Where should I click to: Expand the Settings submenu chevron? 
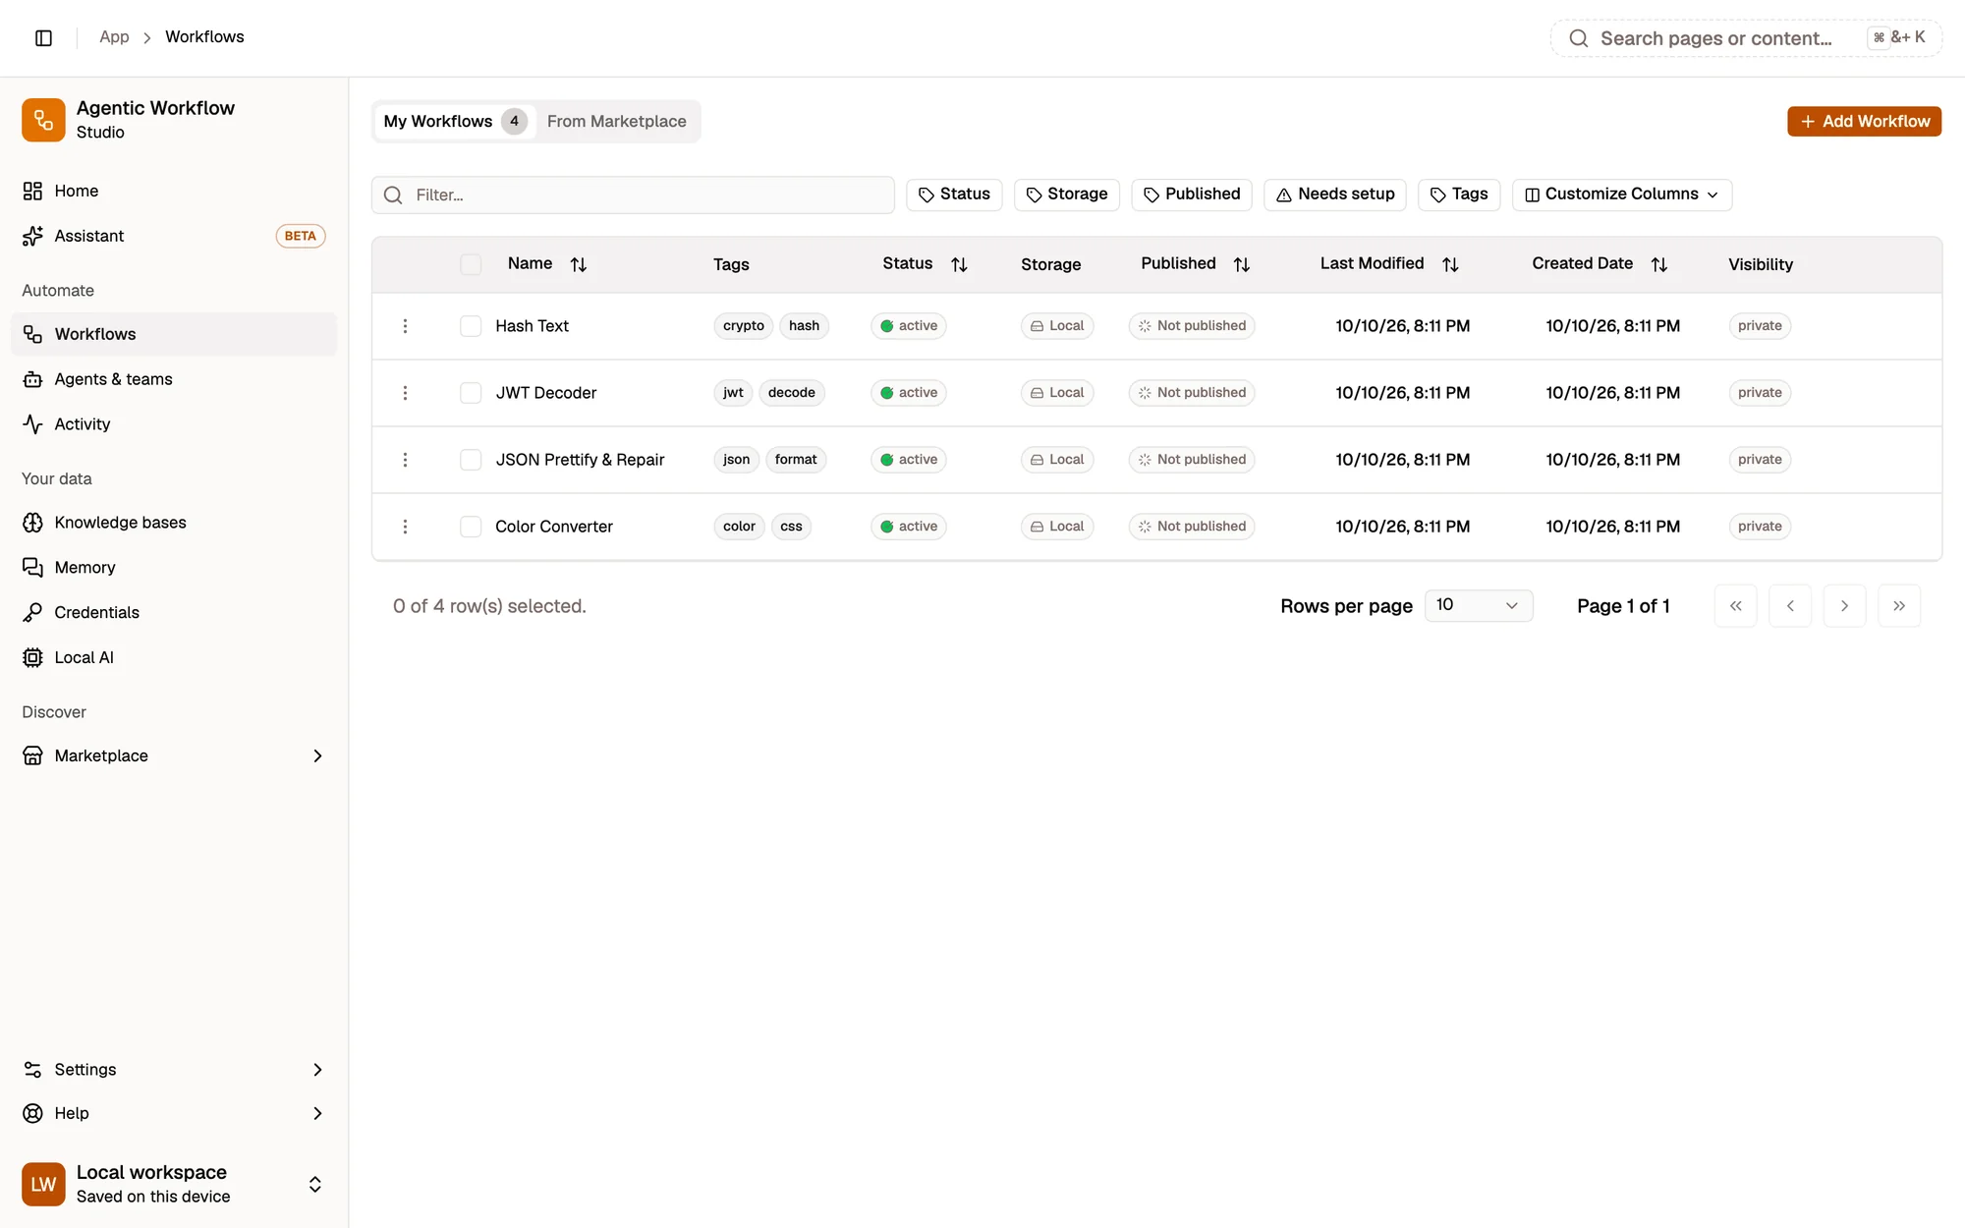coord(317,1069)
